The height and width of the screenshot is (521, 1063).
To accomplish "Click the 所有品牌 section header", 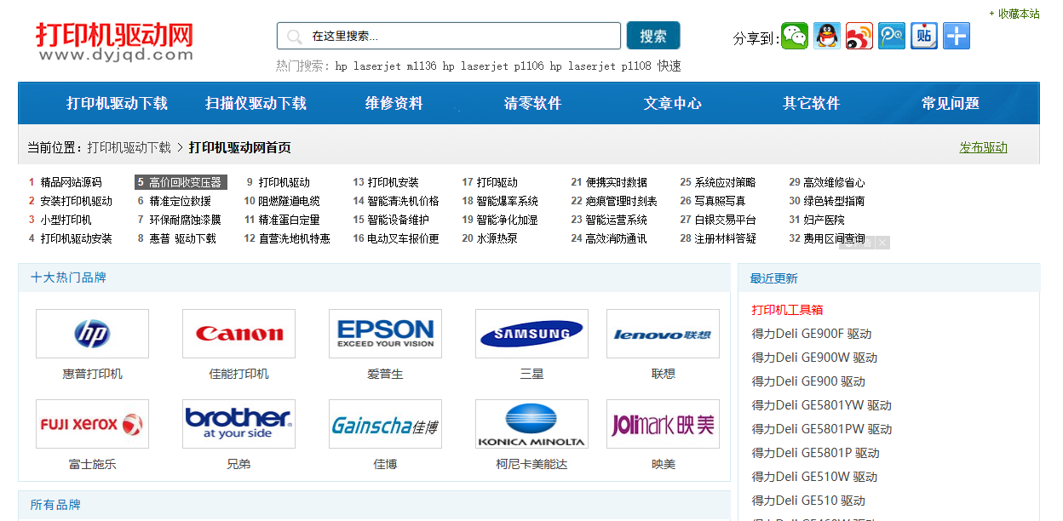I will pyautogui.click(x=55, y=505).
